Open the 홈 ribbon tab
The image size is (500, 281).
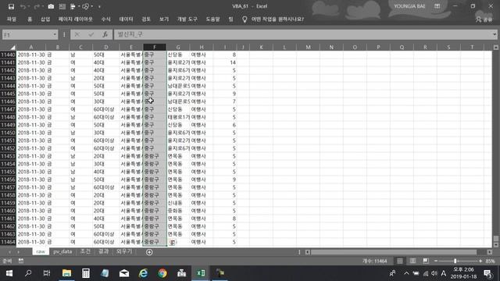pos(30,19)
